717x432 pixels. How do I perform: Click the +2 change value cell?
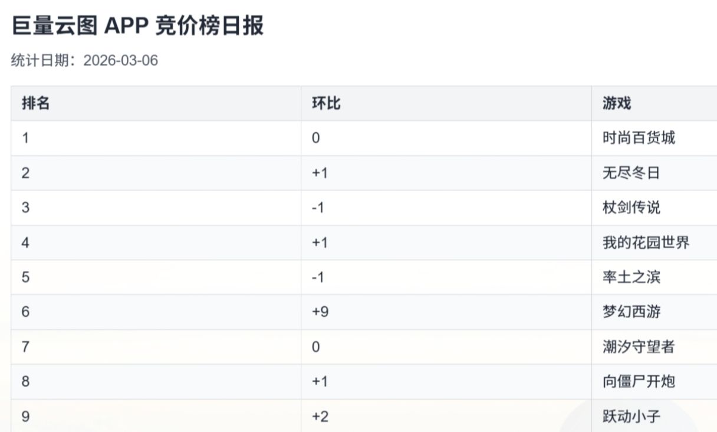pyautogui.click(x=320, y=417)
